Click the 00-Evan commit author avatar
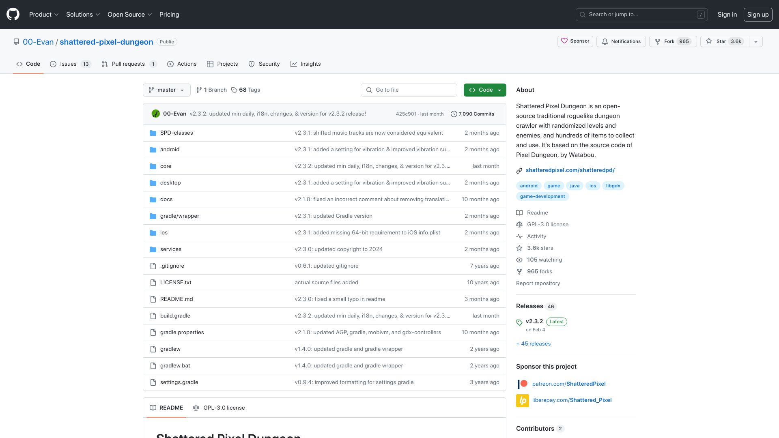 pyautogui.click(x=156, y=114)
